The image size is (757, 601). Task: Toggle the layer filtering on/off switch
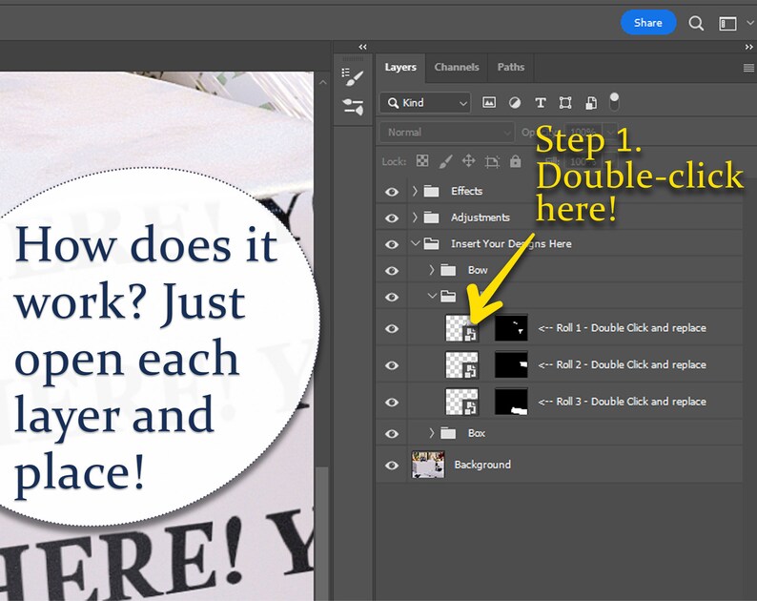coord(614,102)
